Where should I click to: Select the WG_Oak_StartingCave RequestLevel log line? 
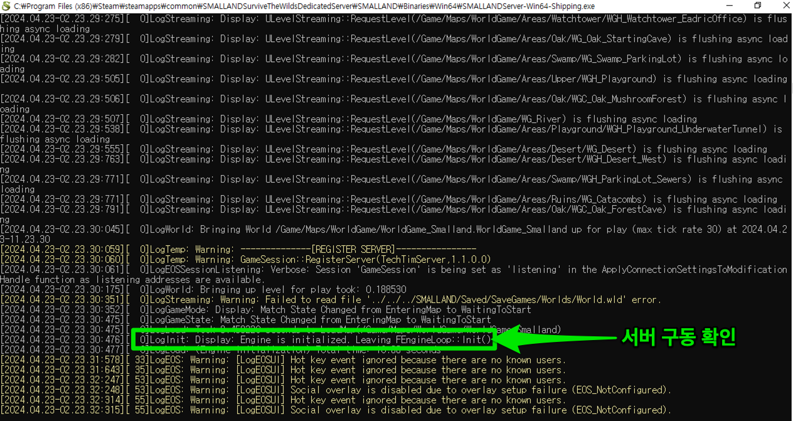click(x=394, y=44)
